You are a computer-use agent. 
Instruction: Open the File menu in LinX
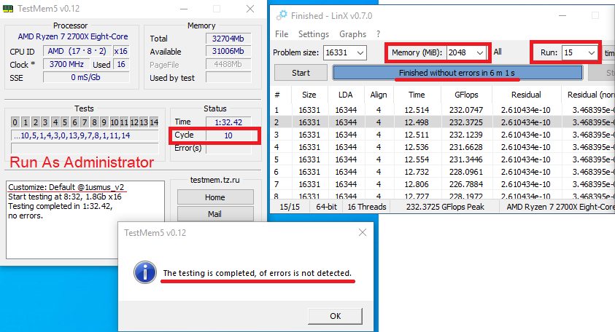click(282, 34)
